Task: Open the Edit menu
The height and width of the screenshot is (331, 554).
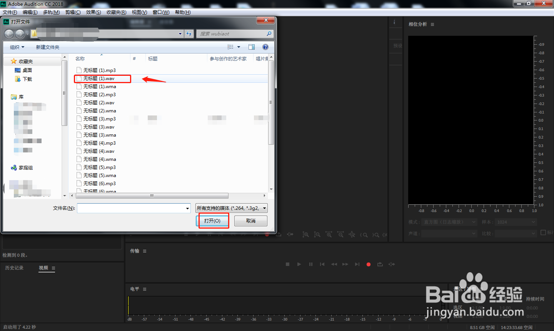Action: [x=30, y=12]
